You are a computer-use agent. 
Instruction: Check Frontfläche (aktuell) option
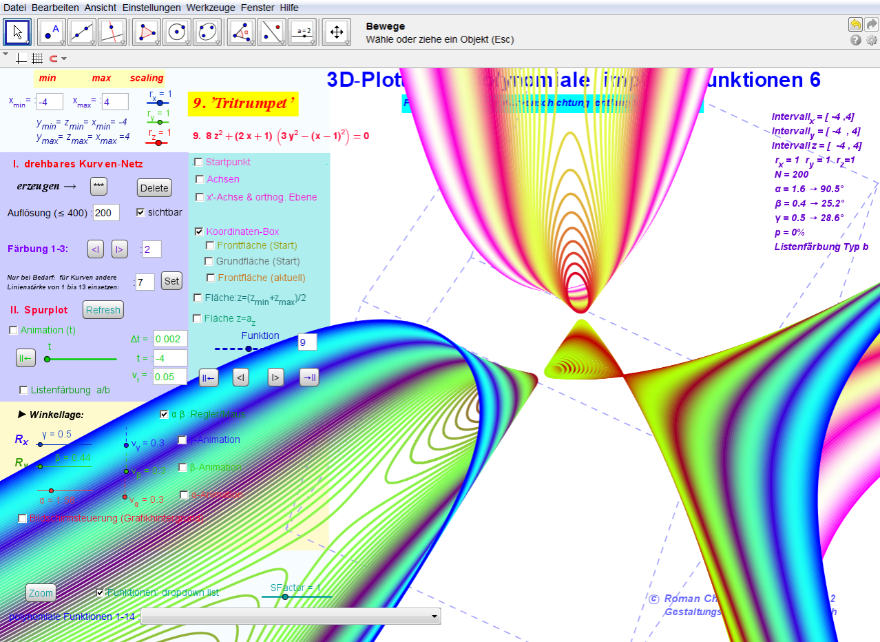coord(211,278)
